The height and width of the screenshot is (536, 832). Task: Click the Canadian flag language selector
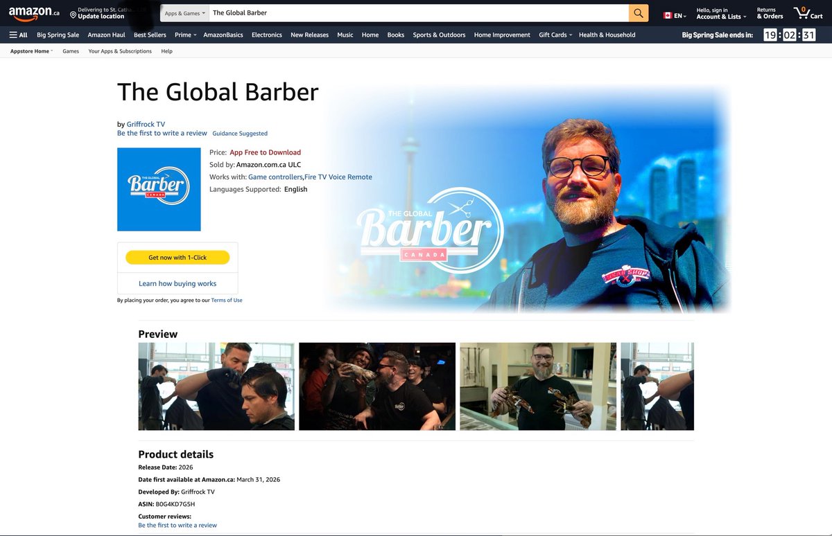(x=675, y=15)
